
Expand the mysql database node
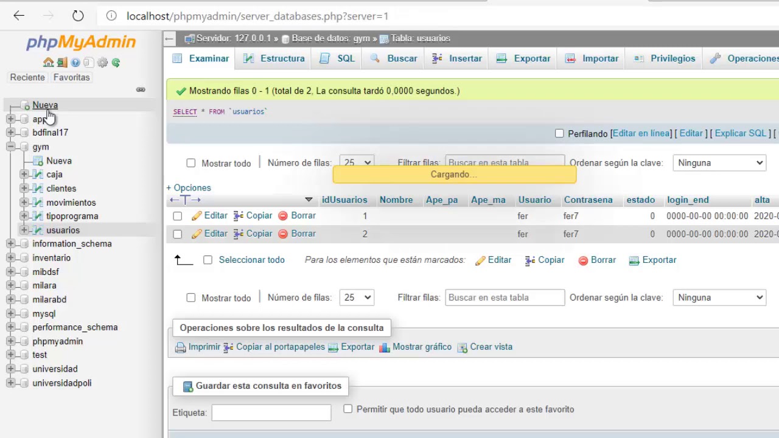point(10,314)
